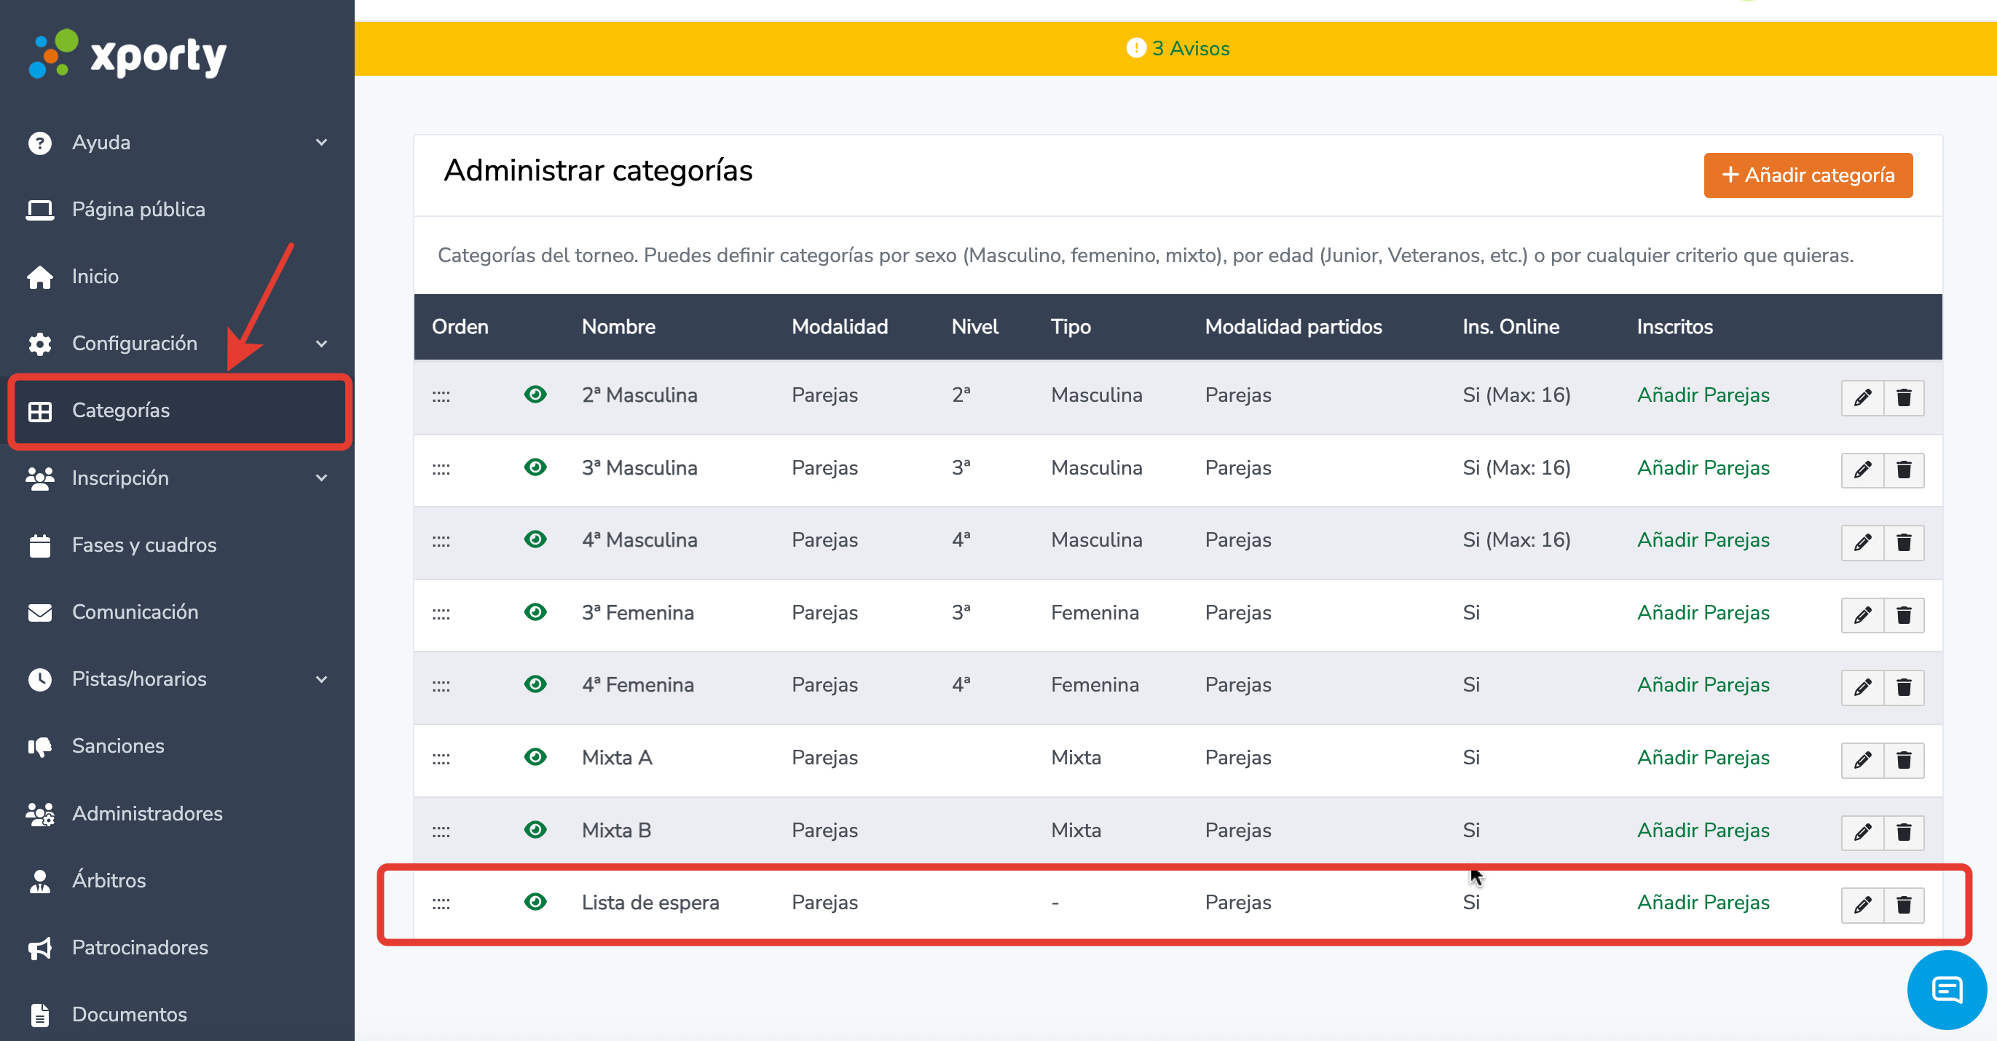
Task: Open Fases y cuadros in the sidebar
Action: click(144, 545)
